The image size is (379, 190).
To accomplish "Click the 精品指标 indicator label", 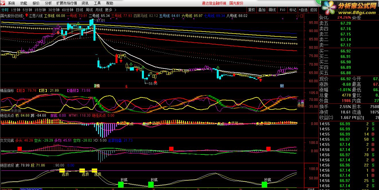I will tap(7, 91).
